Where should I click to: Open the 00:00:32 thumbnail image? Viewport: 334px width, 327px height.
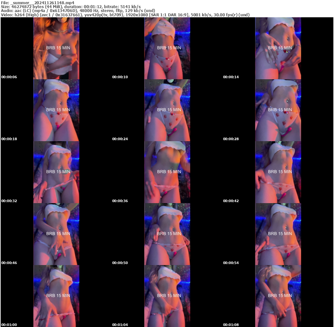[x=56, y=172]
